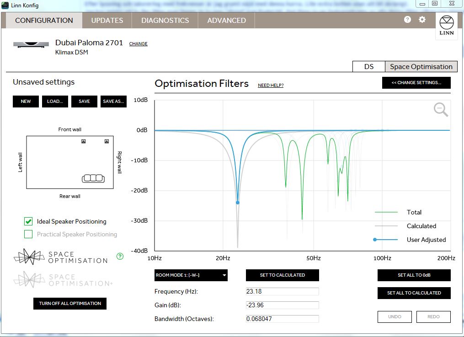Click the help question mark icon in header
Screen dimensions: 464x337
(x=407, y=20)
